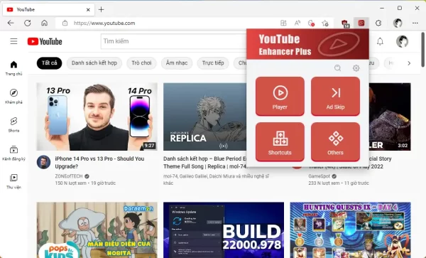Select the Trực tiếp chip

(213, 63)
